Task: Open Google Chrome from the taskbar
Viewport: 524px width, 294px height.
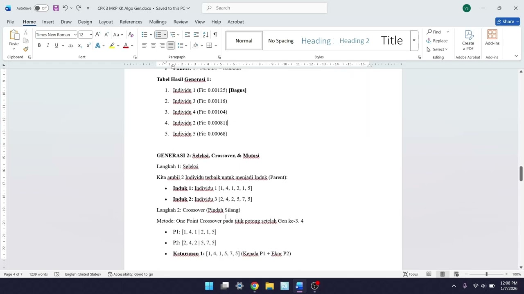Action: coord(255,286)
